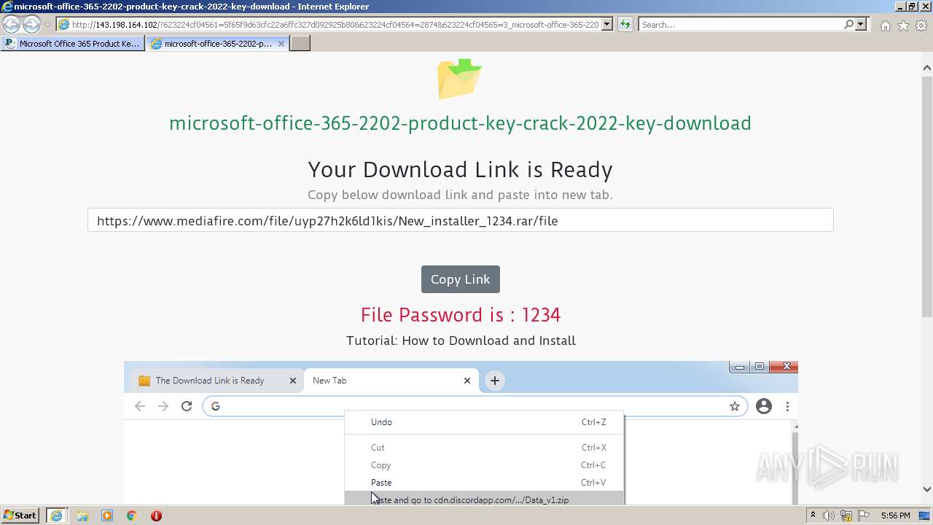The width and height of the screenshot is (933, 525).
Task: Click the Google G icon in tutorial omnibox
Action: 215,406
